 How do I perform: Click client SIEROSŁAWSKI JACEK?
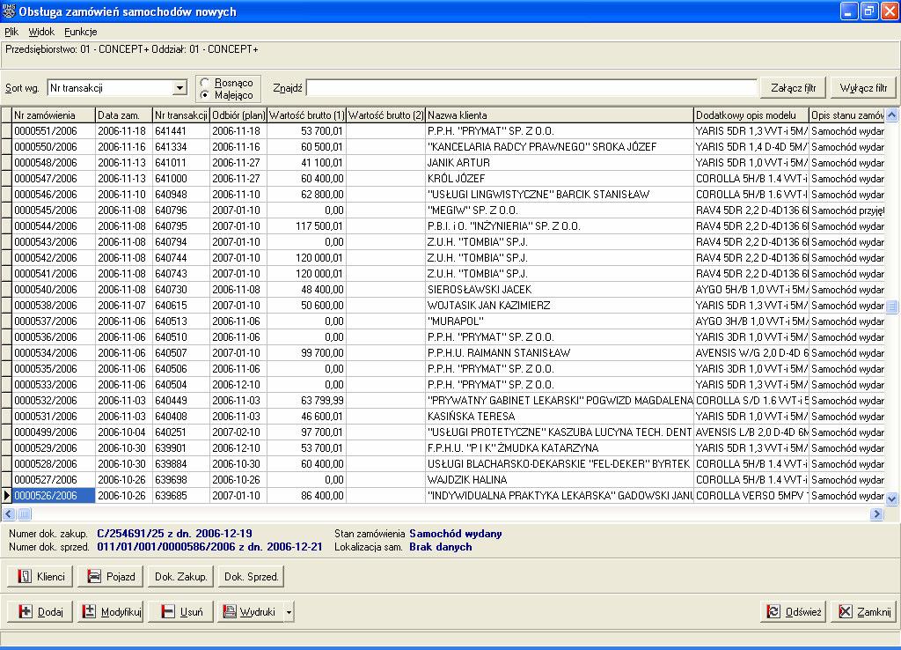click(x=480, y=290)
